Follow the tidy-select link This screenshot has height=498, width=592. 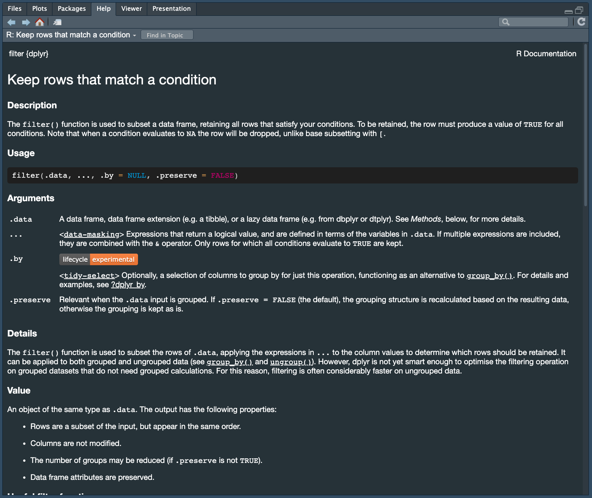tap(89, 276)
